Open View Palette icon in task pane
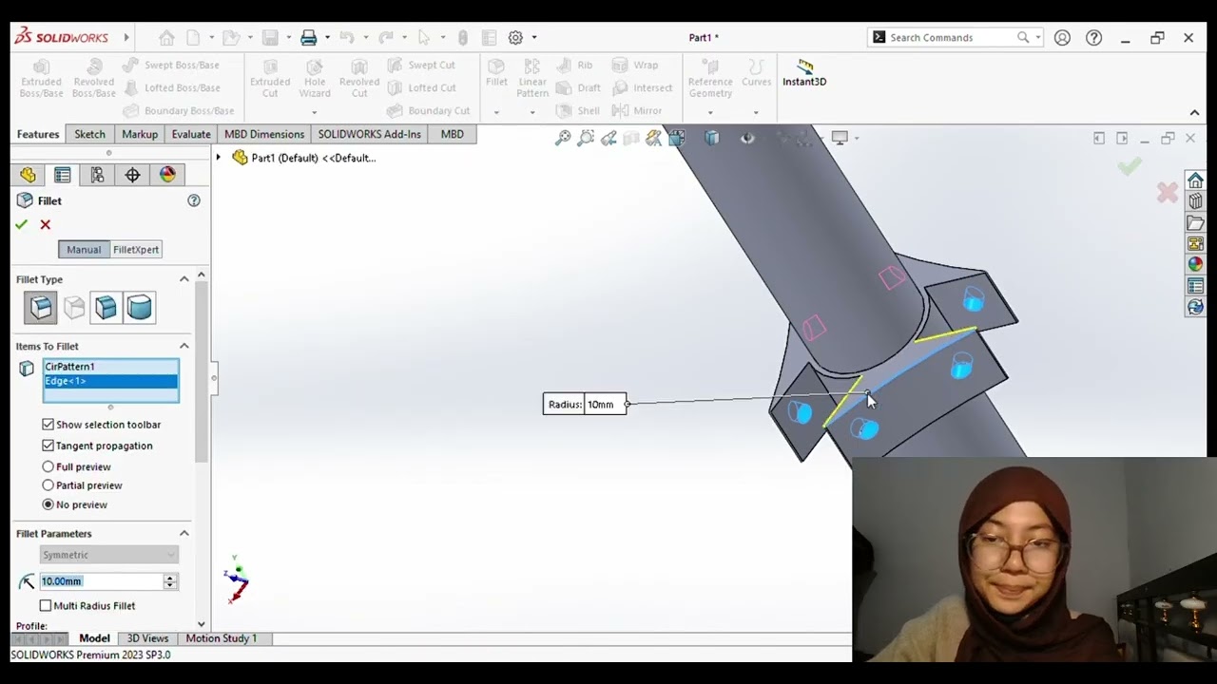The height and width of the screenshot is (684, 1217). pyautogui.click(x=1195, y=243)
